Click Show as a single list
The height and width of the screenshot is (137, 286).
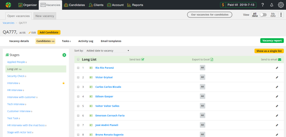click(x=269, y=51)
